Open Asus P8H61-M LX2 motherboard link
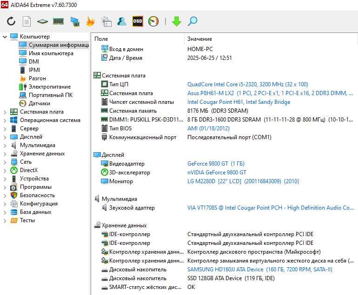358x295 pixels. click(x=270, y=93)
